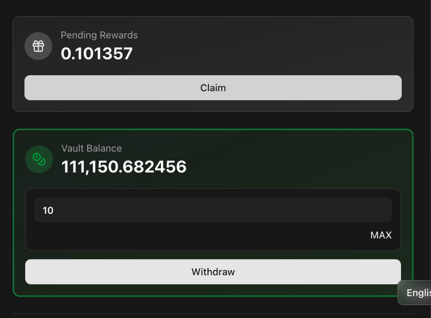Expand the language picker showing English

point(417,293)
